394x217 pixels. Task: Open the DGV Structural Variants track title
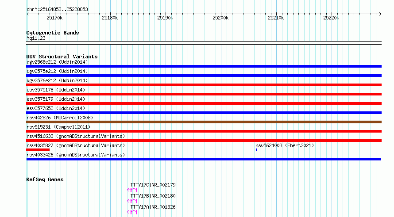[62, 57]
